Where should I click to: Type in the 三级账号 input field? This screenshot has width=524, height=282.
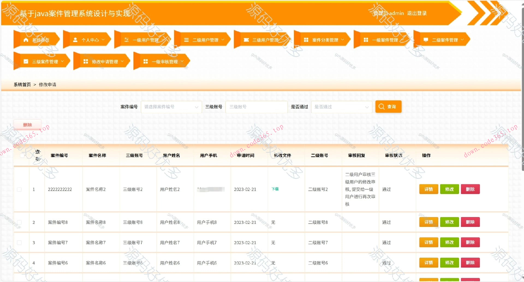(256, 107)
